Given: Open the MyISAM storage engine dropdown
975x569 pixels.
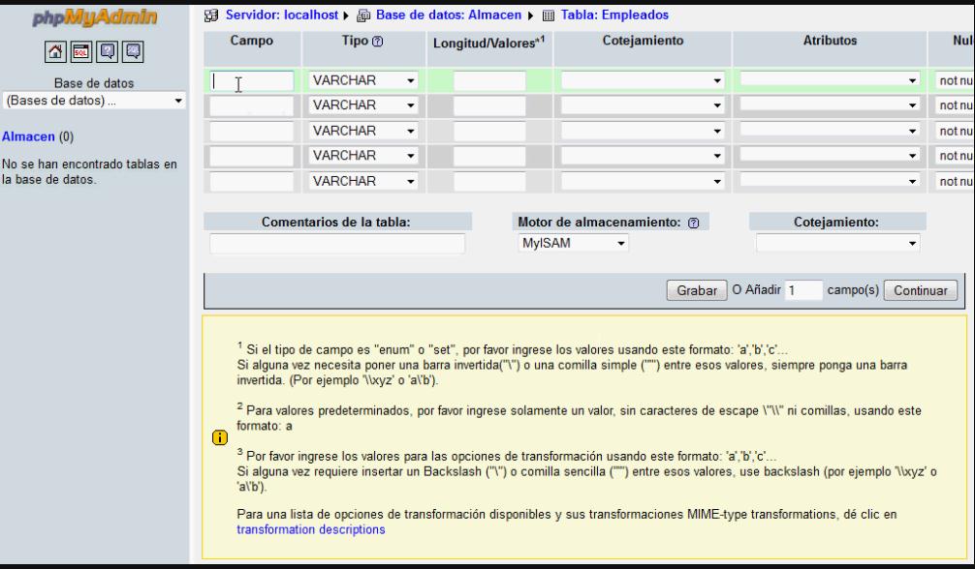Looking at the screenshot, I should tap(574, 244).
